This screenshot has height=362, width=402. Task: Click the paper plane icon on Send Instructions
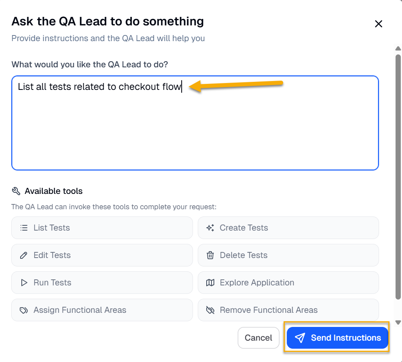click(x=300, y=338)
